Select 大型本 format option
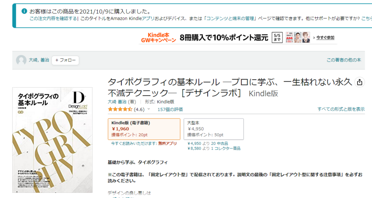The height and width of the screenshot is (198, 372). (x=214, y=129)
